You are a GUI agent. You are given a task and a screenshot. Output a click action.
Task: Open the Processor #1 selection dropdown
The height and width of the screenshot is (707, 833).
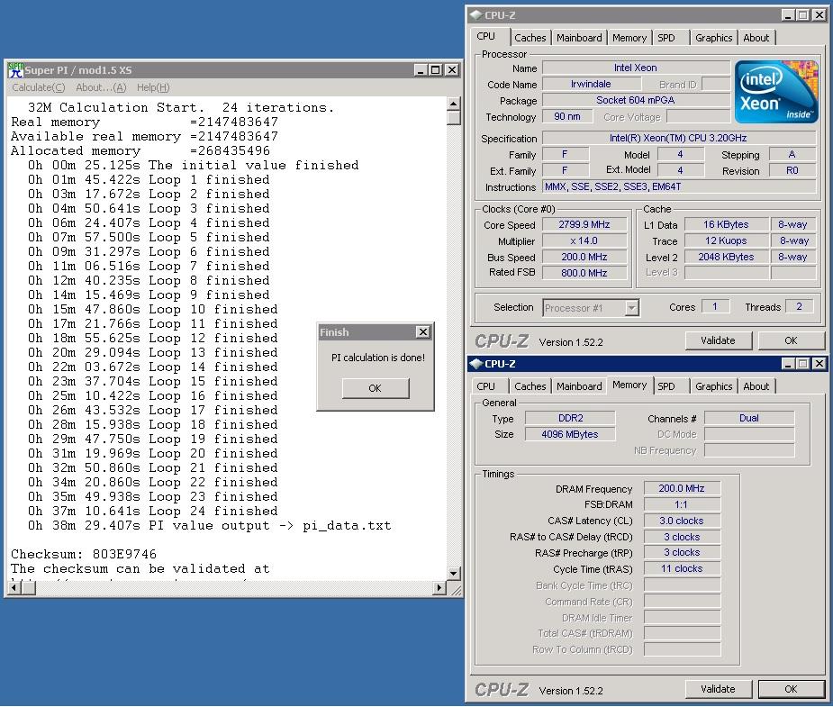point(631,307)
